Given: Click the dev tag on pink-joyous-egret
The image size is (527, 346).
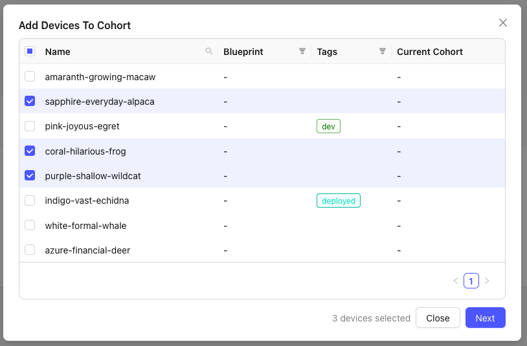Looking at the screenshot, I should [x=328, y=126].
